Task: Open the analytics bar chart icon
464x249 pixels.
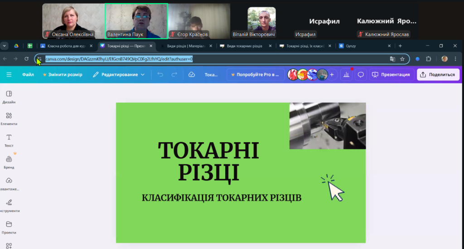Action: 347,75
